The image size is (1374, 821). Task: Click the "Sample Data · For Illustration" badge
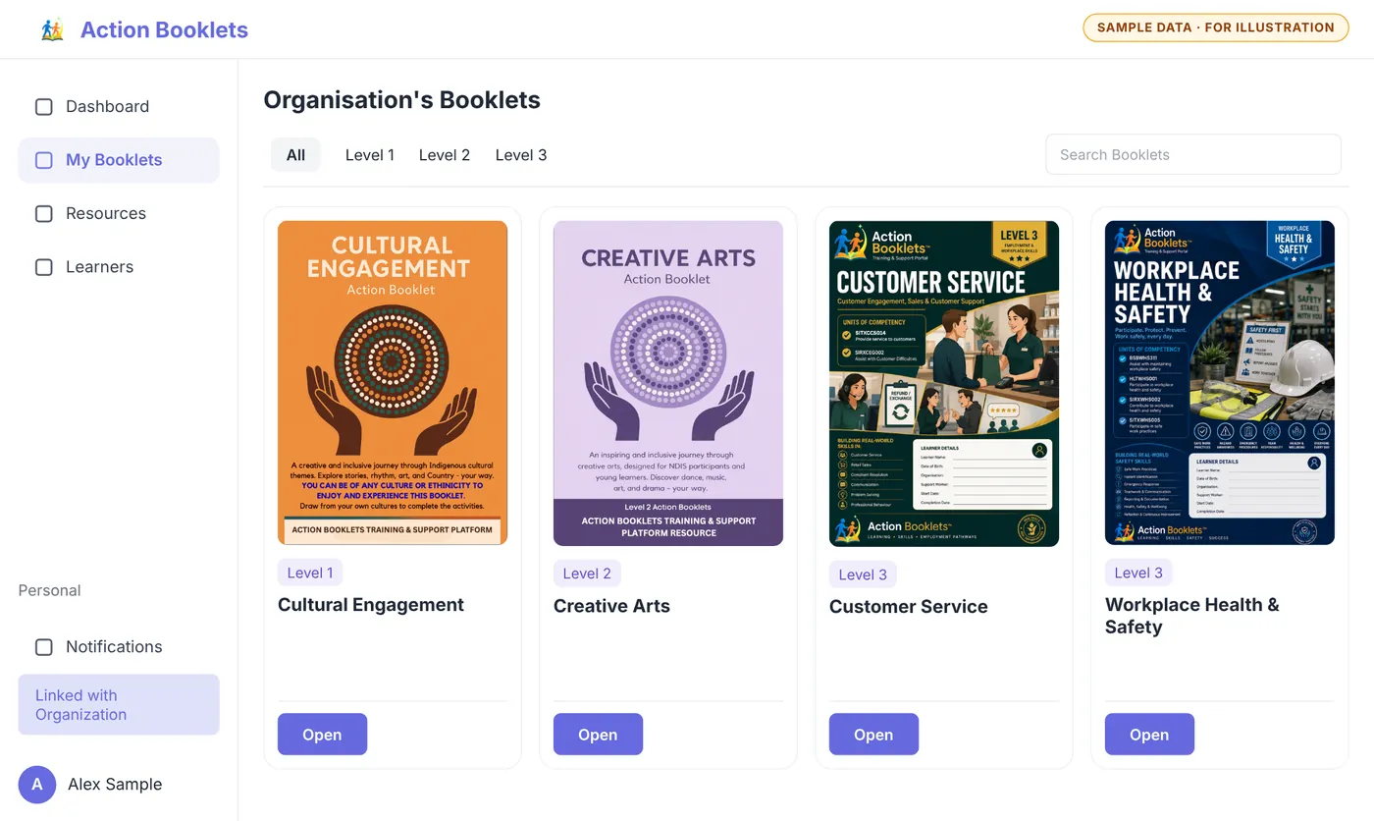pos(1215,27)
